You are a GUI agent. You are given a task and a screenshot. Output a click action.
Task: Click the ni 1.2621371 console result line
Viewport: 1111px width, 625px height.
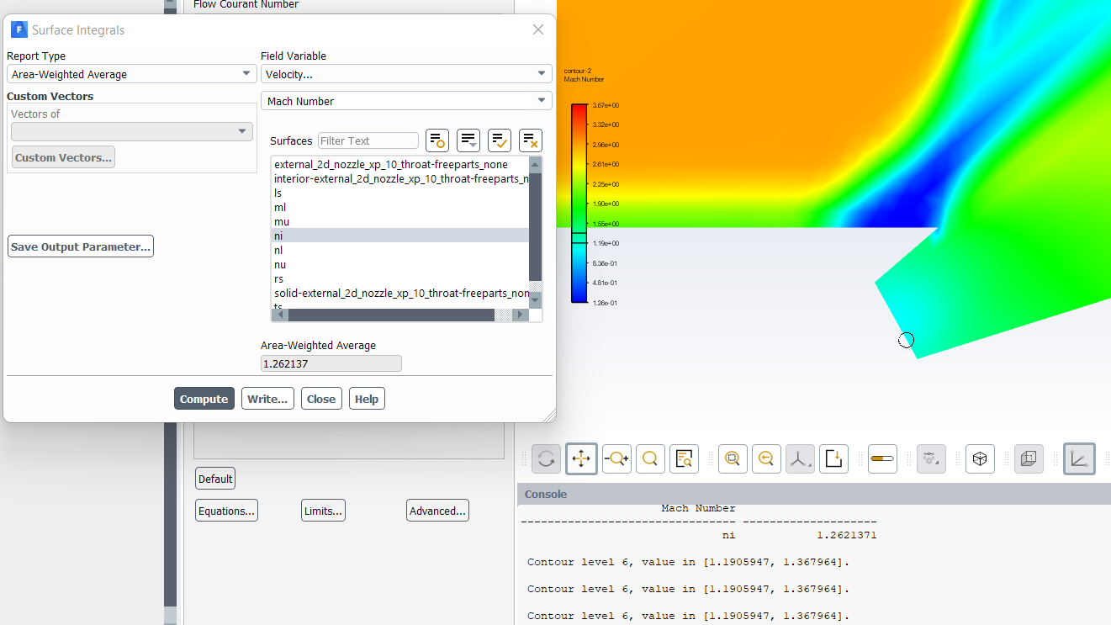pos(799,535)
